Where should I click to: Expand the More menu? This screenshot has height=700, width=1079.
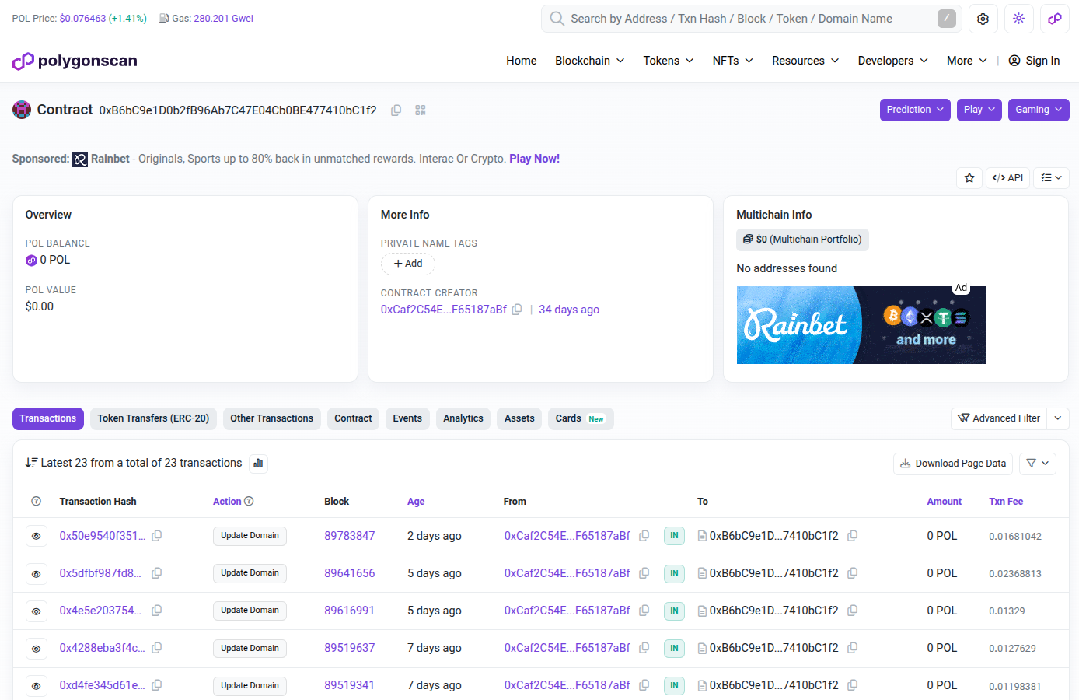[x=966, y=61]
